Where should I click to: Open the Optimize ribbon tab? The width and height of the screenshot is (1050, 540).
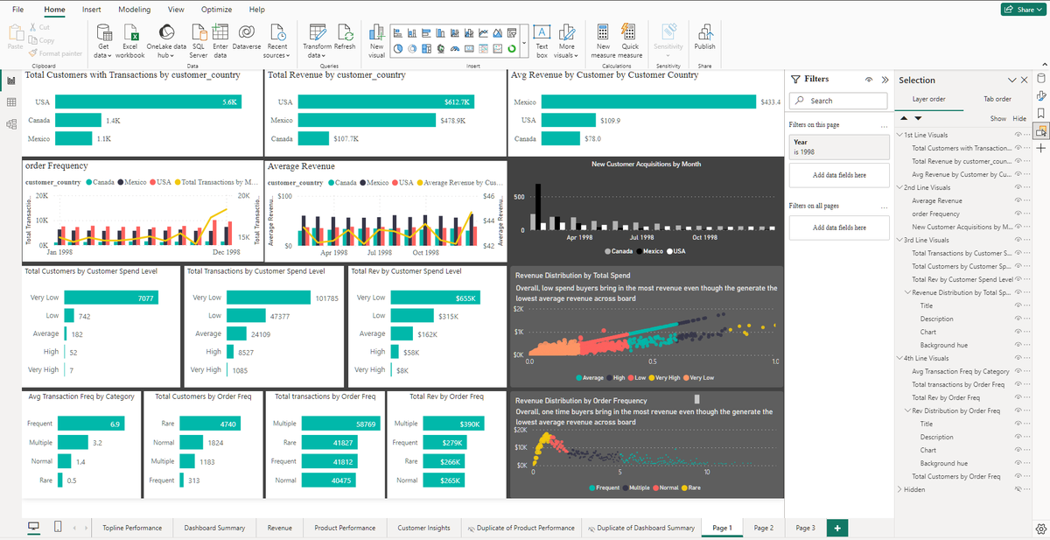216,9
